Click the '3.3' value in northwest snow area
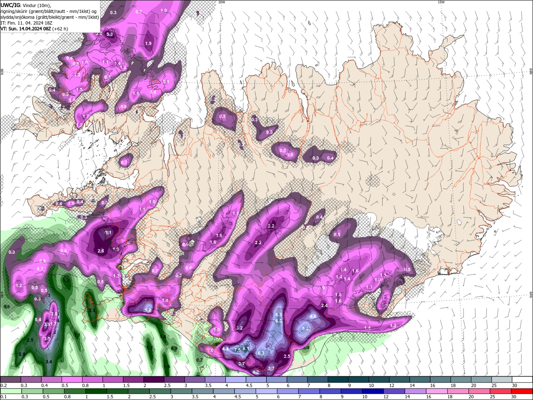The height and width of the screenshot is (400, 533). (x=110, y=34)
